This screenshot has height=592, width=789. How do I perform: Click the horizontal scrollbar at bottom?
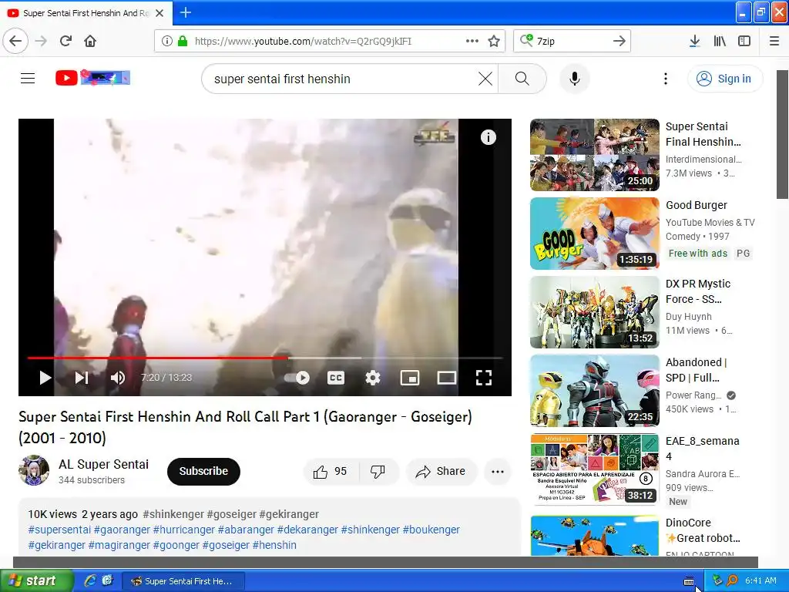pos(385,562)
